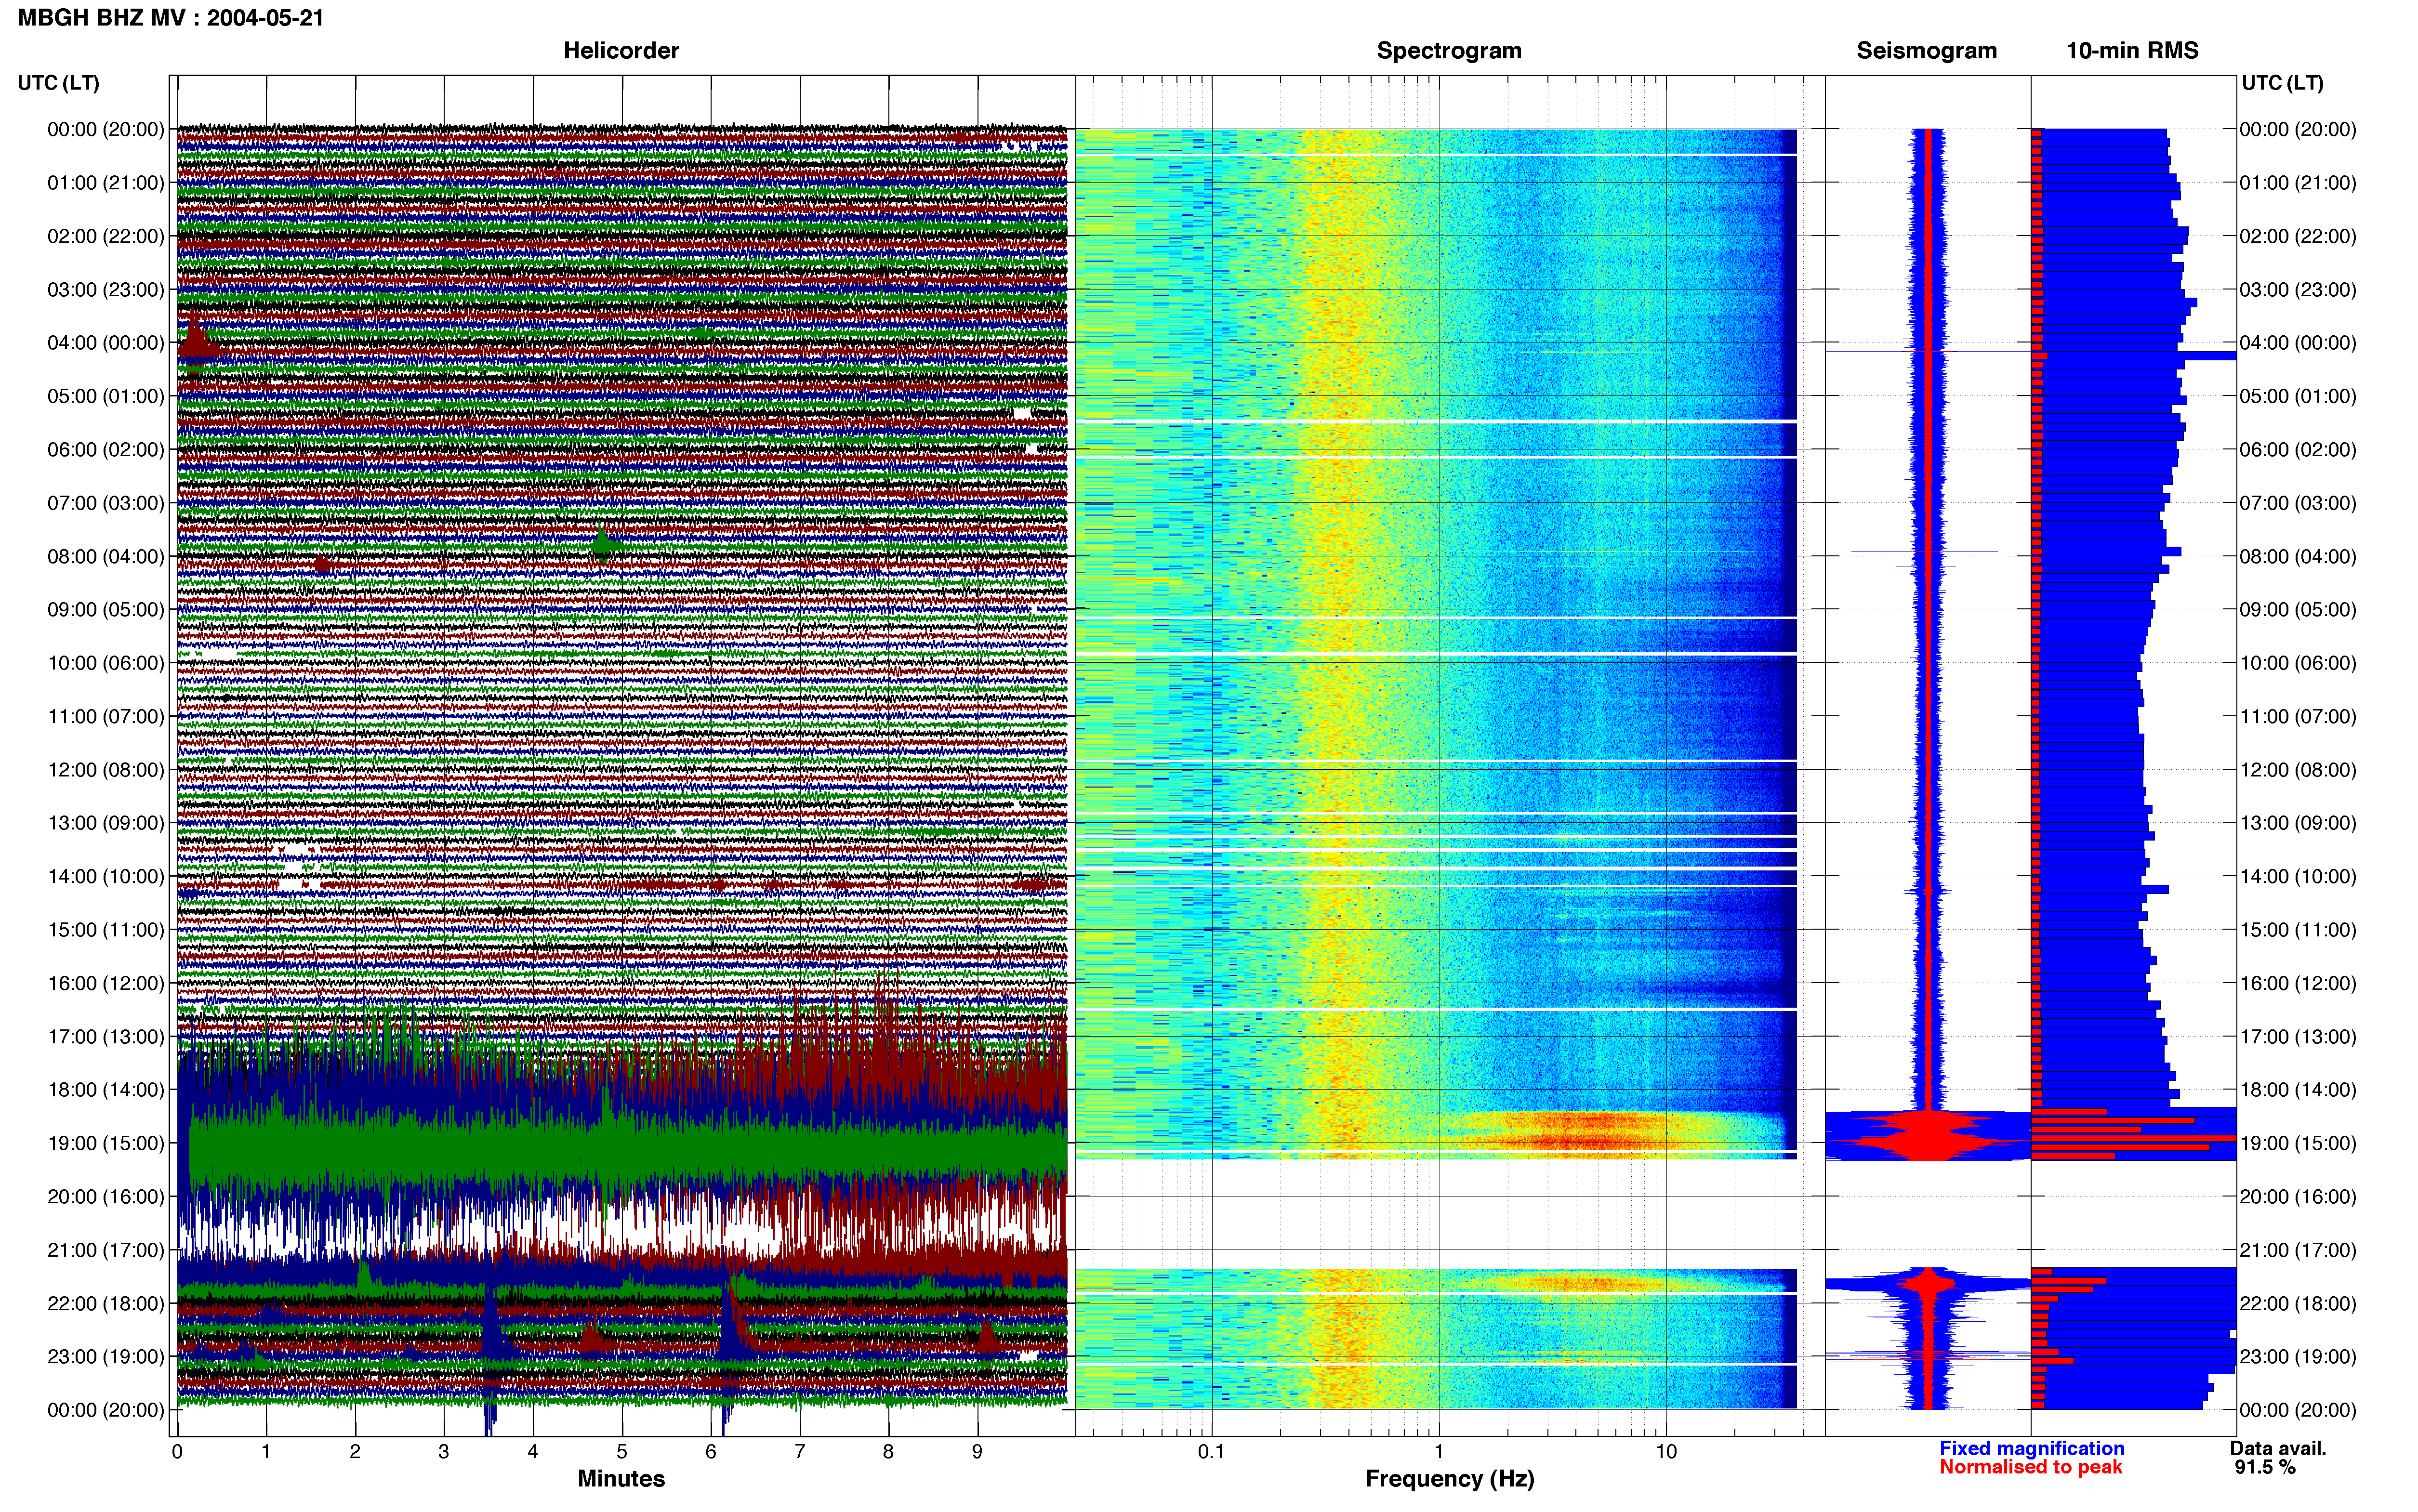Click the 'Frequency (Hz)' axis label
The width and height of the screenshot is (2418, 1512).
click(x=1449, y=1479)
